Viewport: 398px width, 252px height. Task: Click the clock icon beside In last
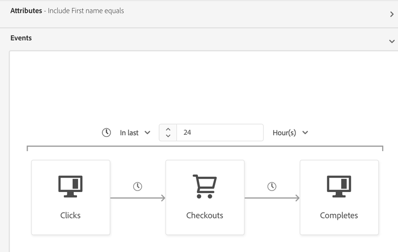pos(106,133)
